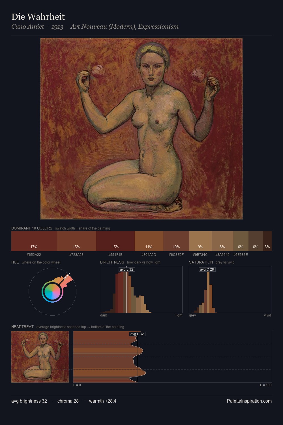Click the 'vivid' axis label under Saturation

coord(267,315)
